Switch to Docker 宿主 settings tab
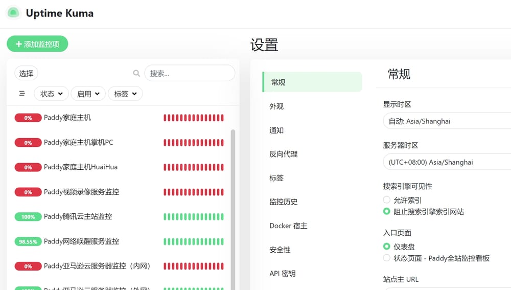Screen dimensions: 511x290 288,226
